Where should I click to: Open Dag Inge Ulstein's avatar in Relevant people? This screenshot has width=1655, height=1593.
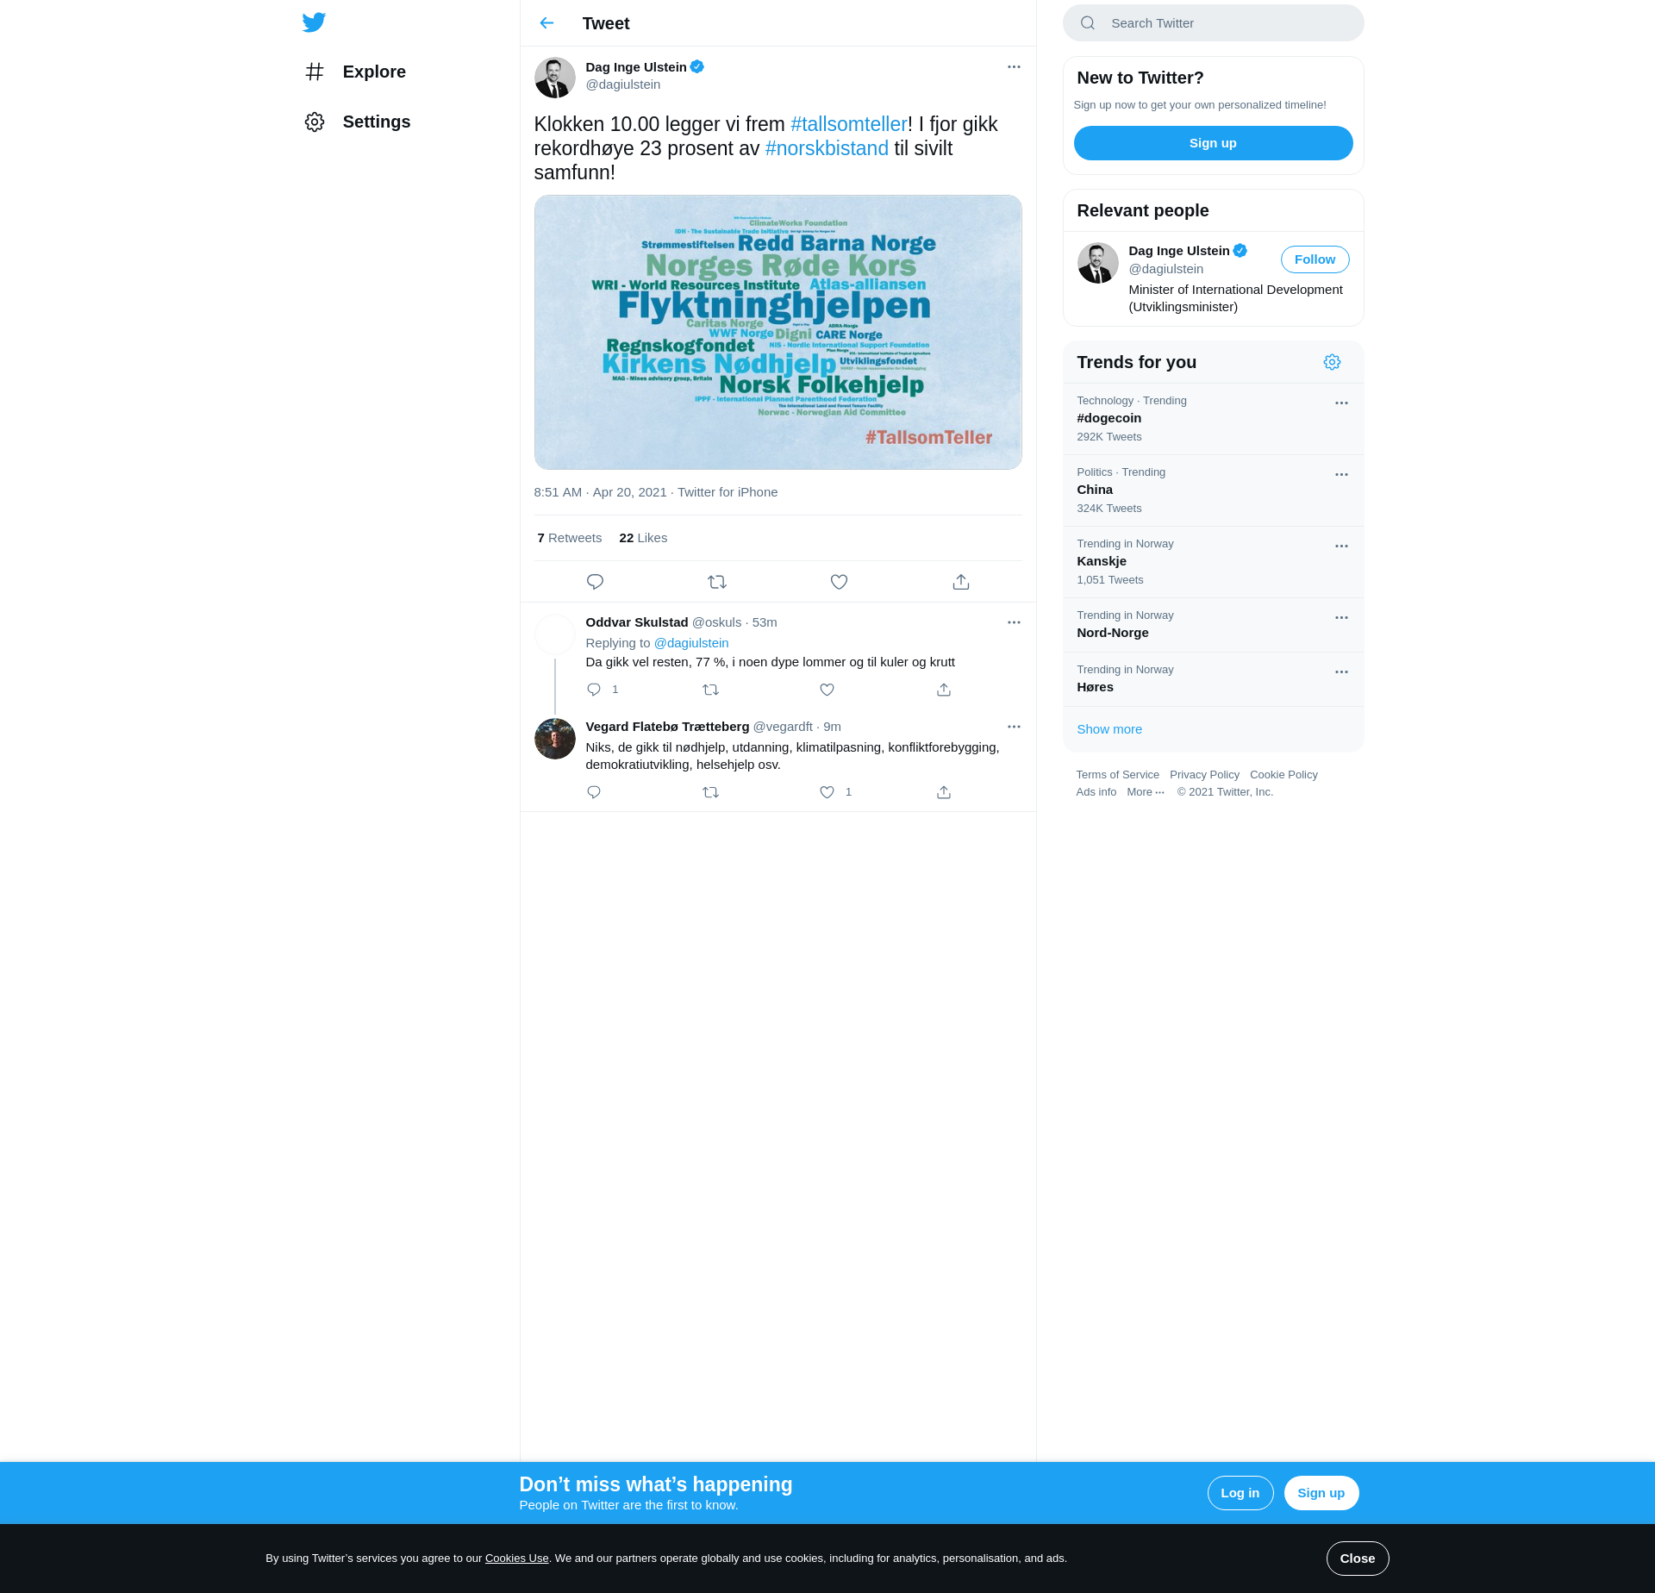coord(1098,263)
